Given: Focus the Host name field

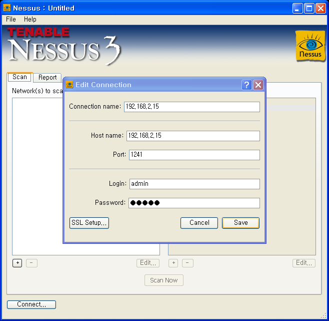Looking at the screenshot, I should [x=193, y=136].
